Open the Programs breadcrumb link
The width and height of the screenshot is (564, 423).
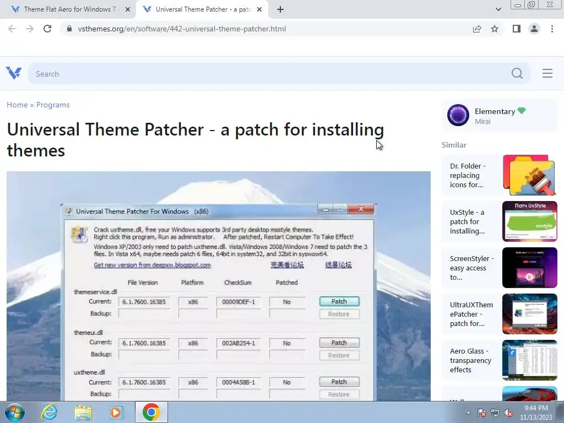click(x=53, y=105)
